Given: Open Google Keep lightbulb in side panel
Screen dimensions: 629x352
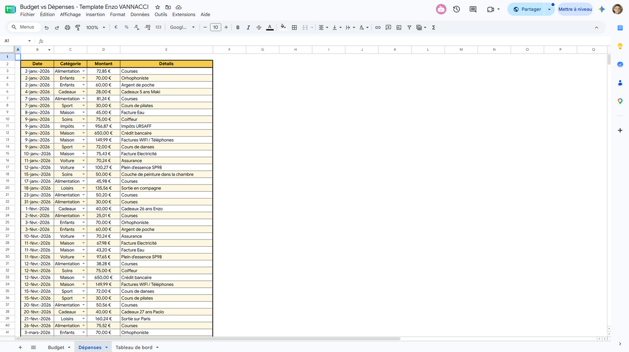Looking at the screenshot, I should (x=620, y=46).
